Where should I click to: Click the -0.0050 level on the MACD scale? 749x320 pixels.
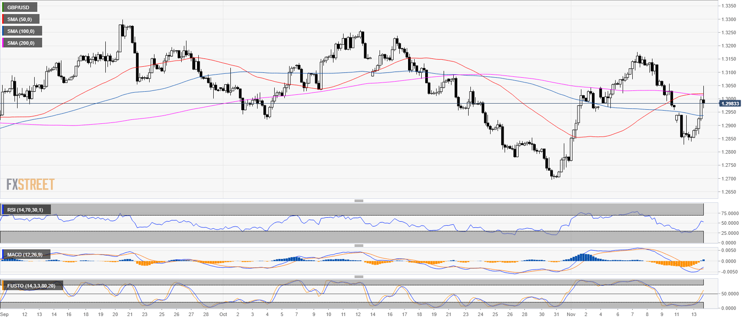click(730, 272)
